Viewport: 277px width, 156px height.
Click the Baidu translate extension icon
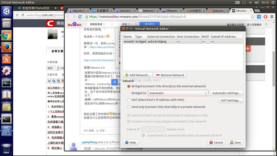pos(259,17)
